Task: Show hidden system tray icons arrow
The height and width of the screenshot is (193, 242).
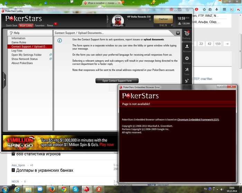Action: point(217,189)
